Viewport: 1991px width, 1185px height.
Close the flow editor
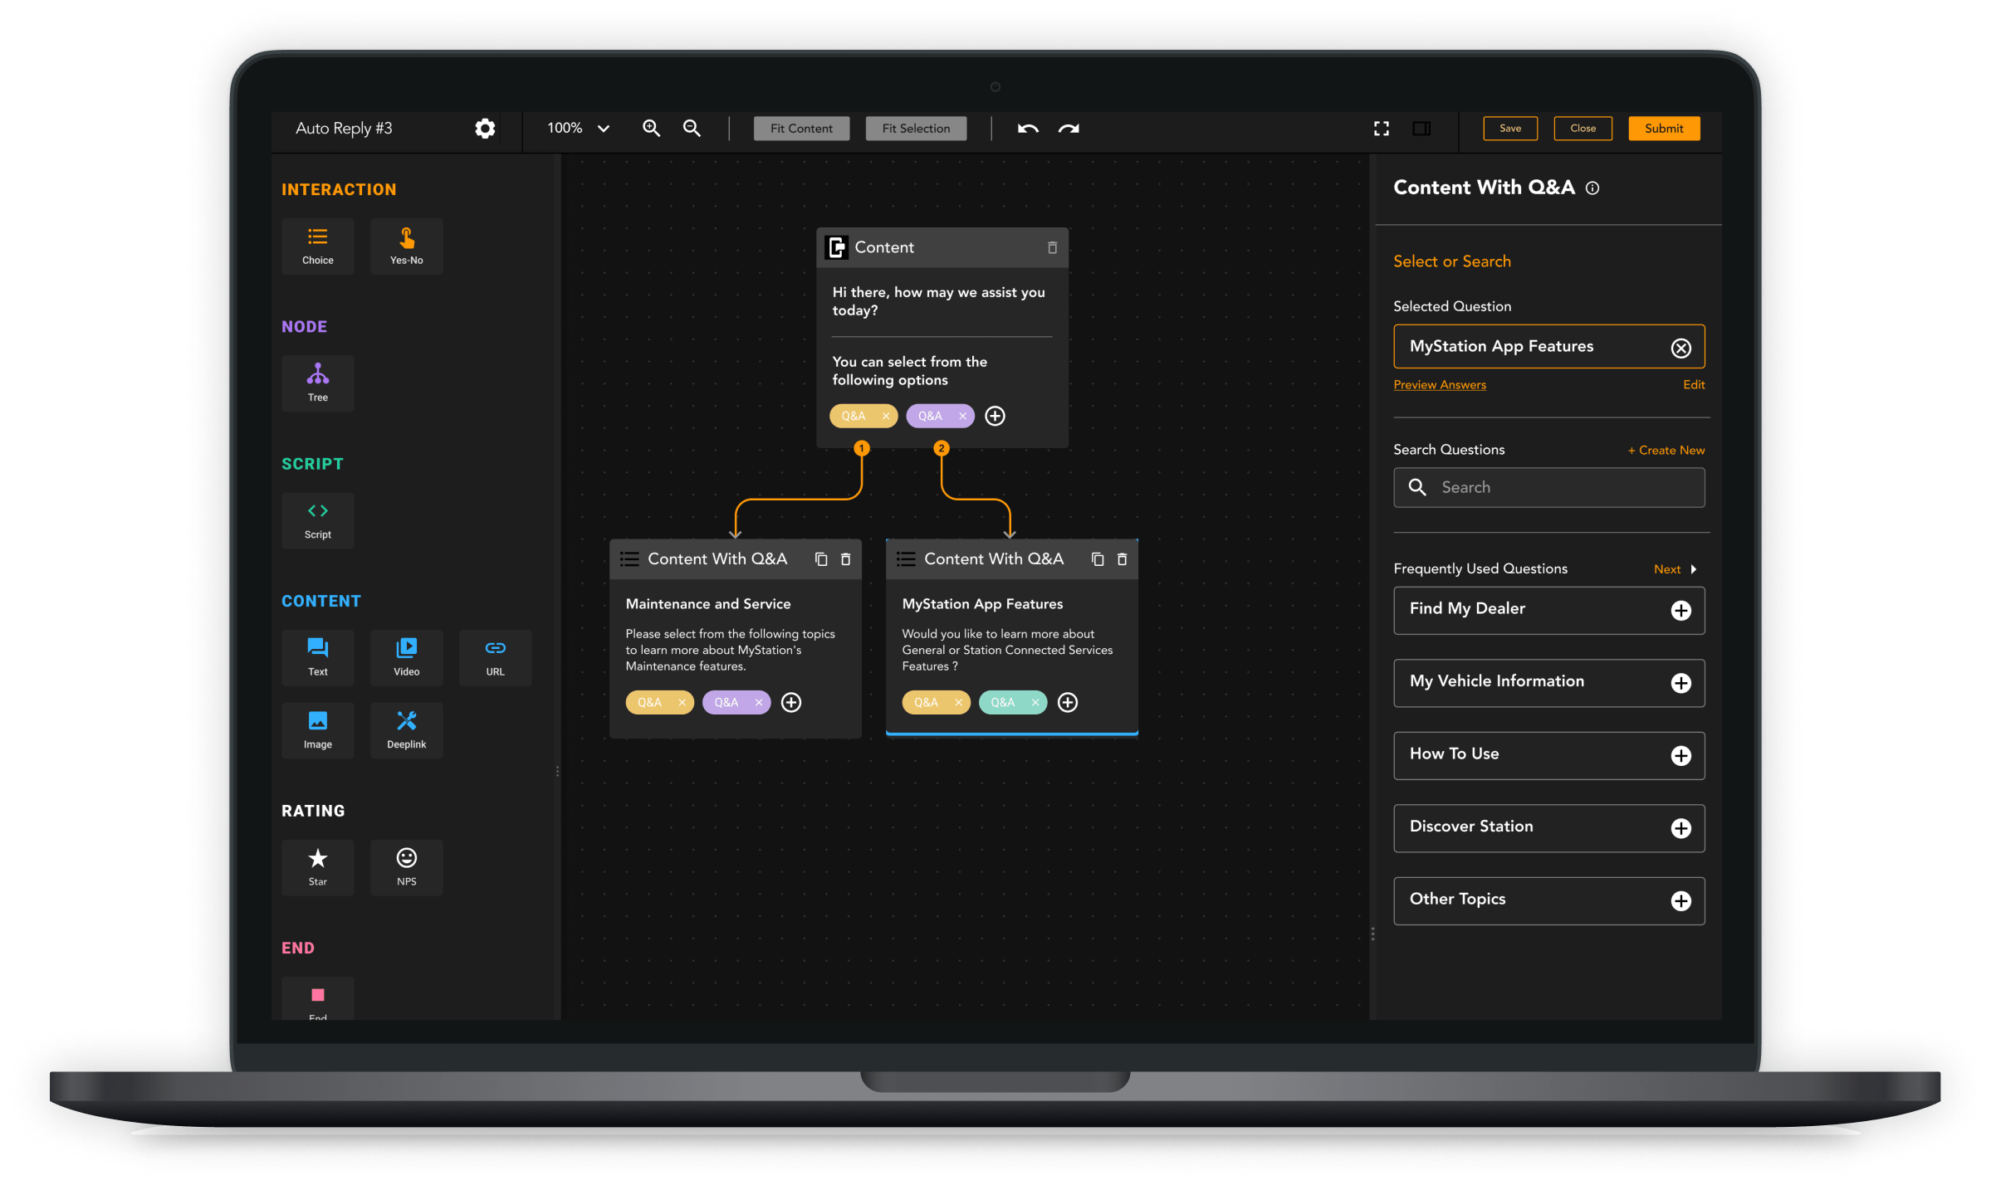click(1583, 128)
